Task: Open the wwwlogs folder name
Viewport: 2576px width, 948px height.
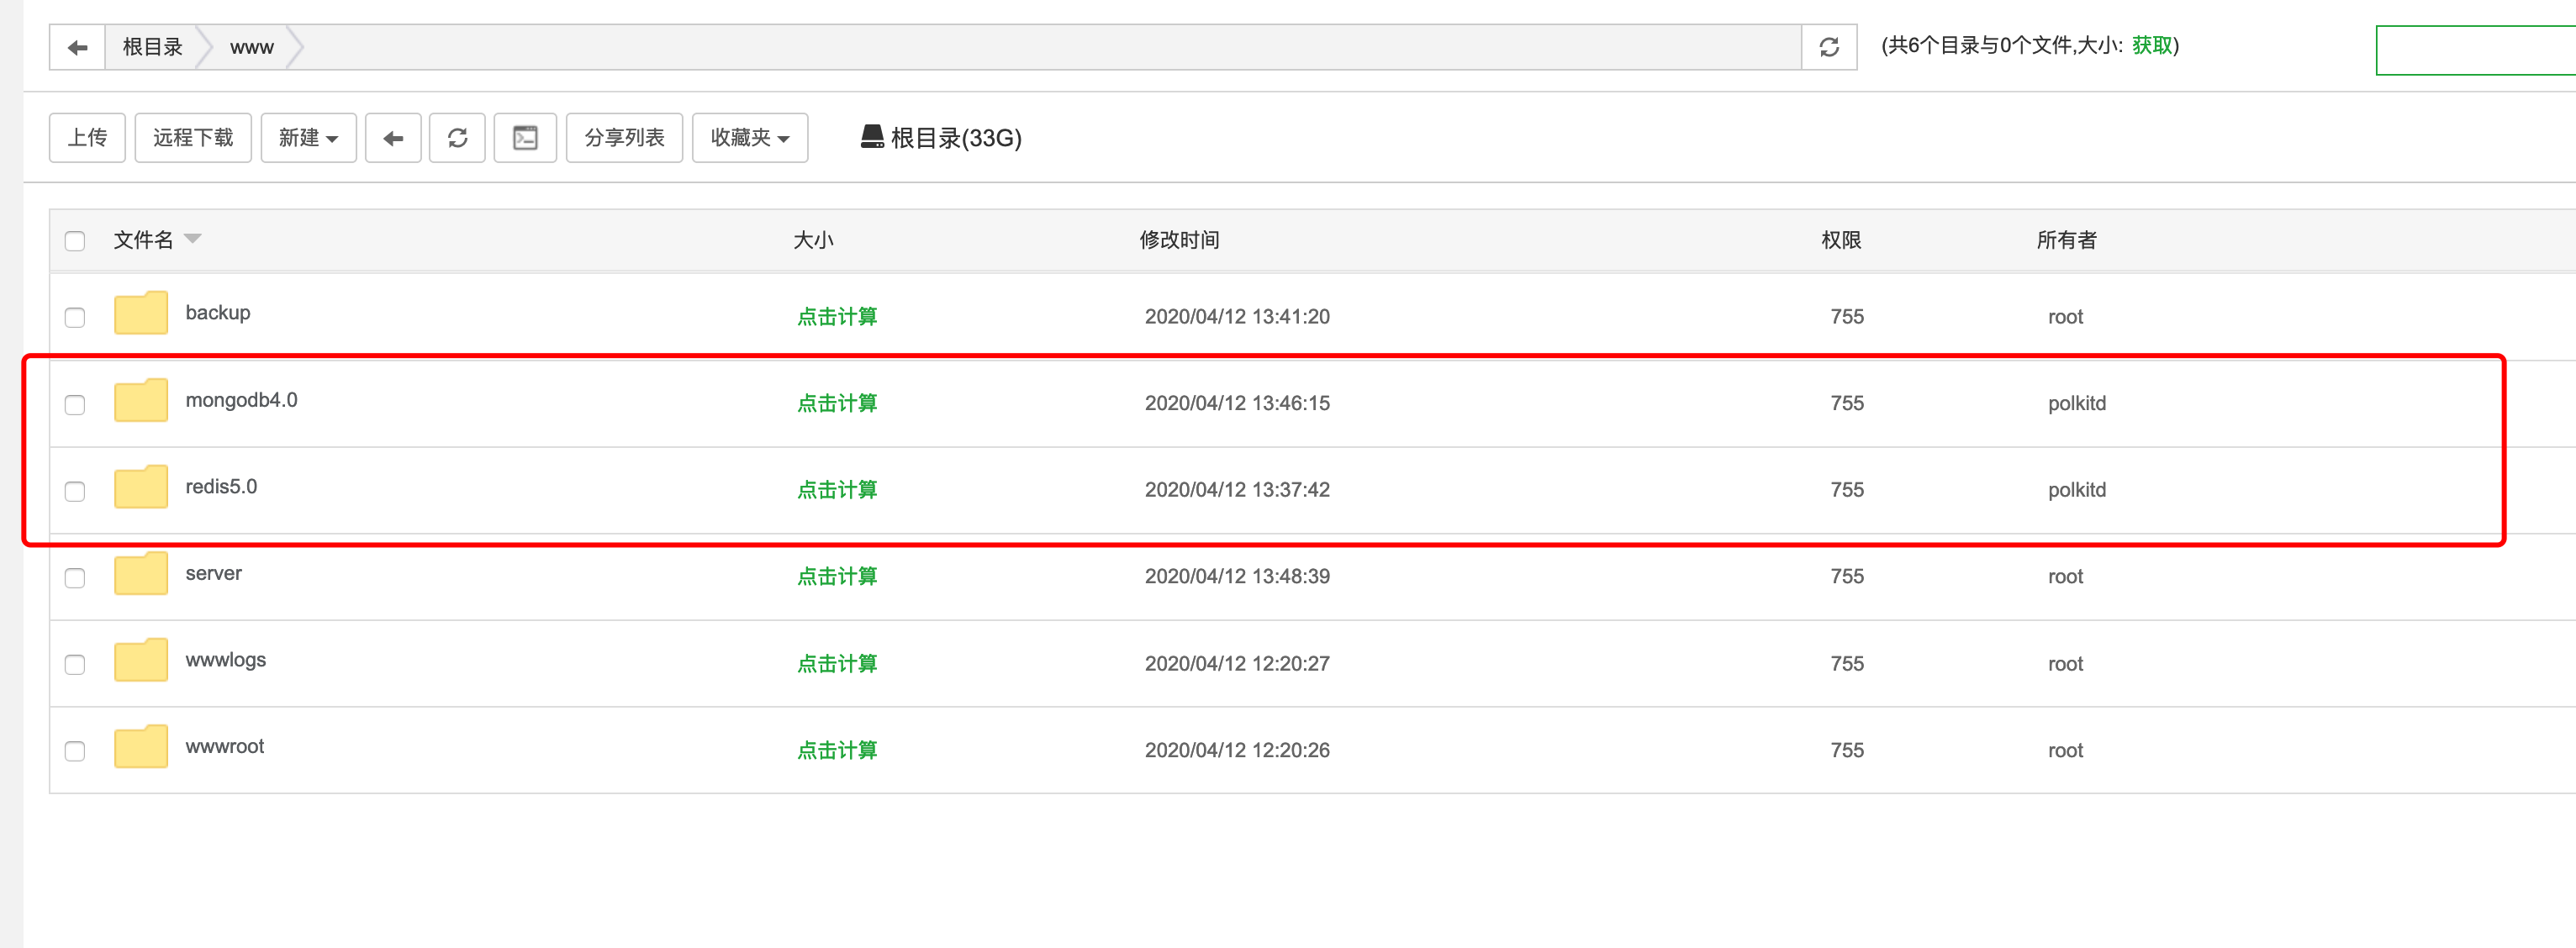Action: pyautogui.click(x=226, y=660)
